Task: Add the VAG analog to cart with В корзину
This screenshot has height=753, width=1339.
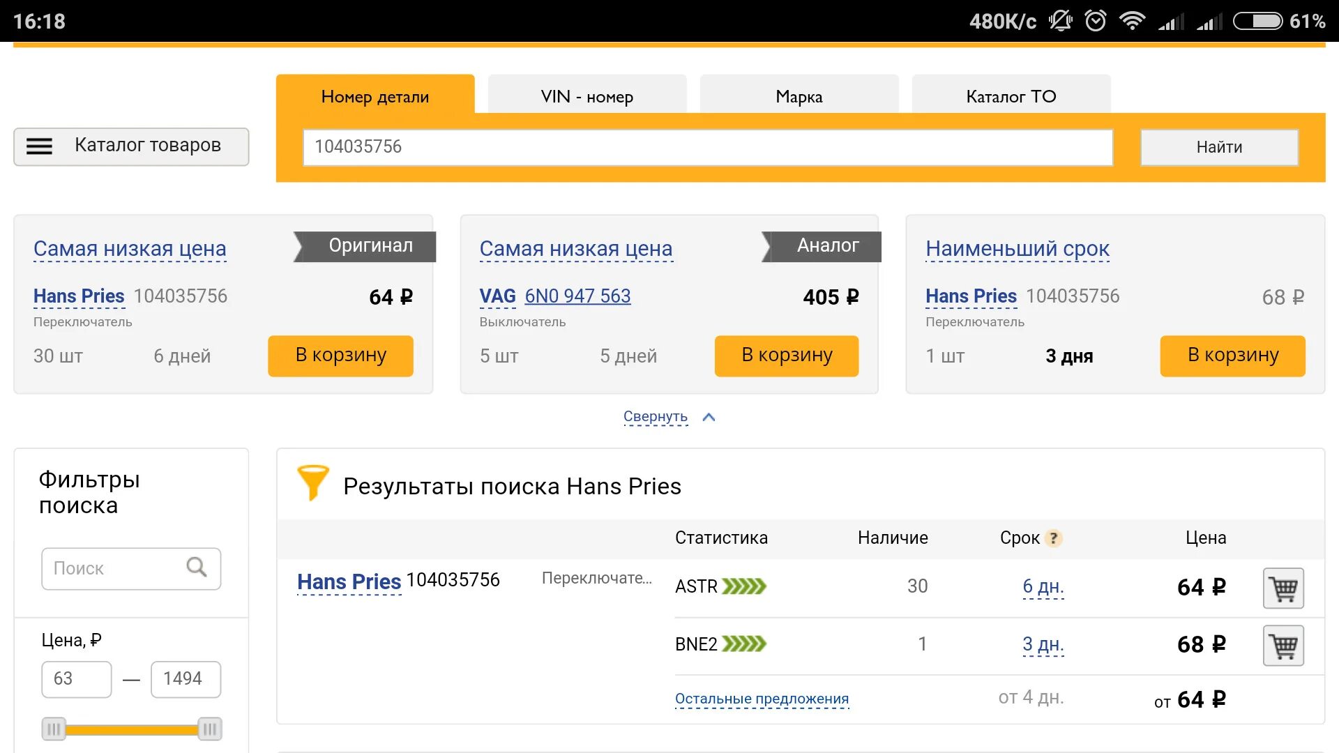Action: [x=786, y=356]
